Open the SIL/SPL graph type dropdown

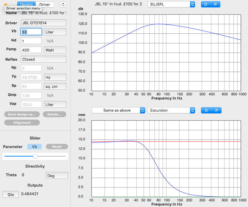tap(171, 4)
